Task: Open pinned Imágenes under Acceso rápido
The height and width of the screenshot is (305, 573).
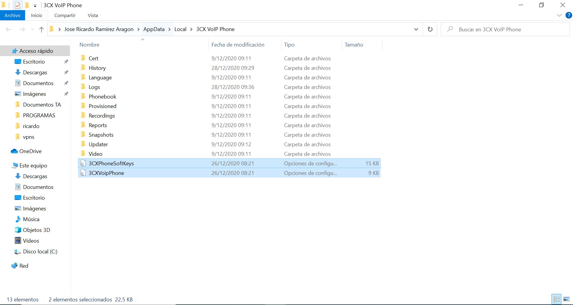Action: [34, 94]
